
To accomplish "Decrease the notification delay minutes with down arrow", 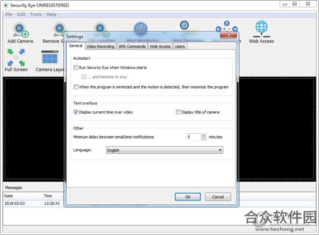I will click(204, 139).
